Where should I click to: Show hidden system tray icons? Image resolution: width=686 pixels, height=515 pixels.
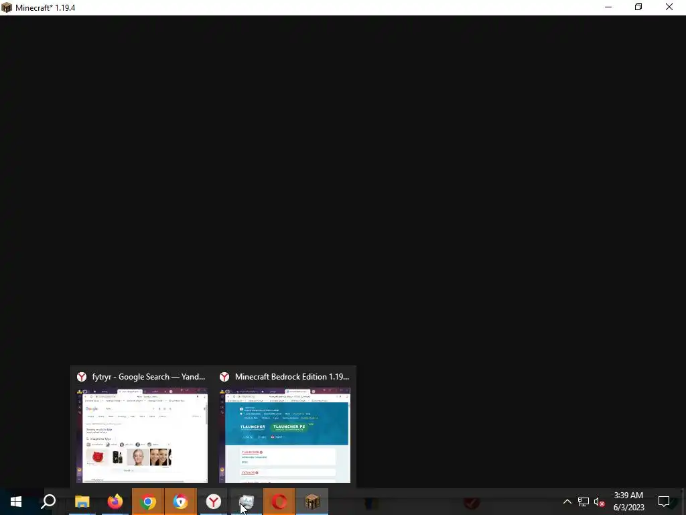click(567, 502)
